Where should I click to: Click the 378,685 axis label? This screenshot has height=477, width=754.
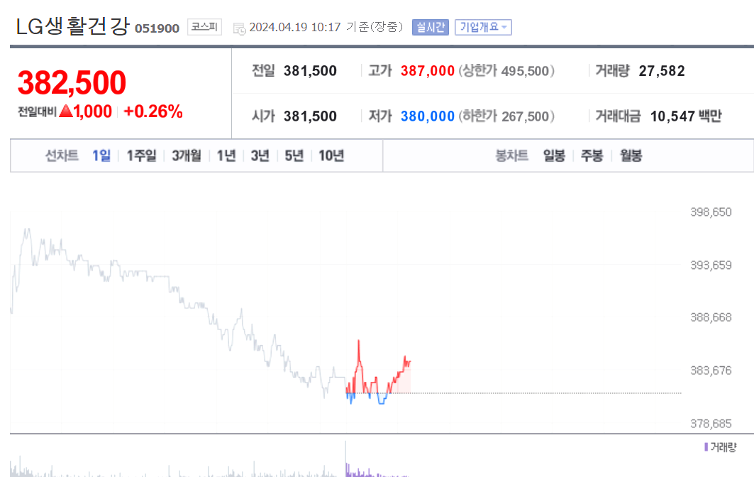711,424
